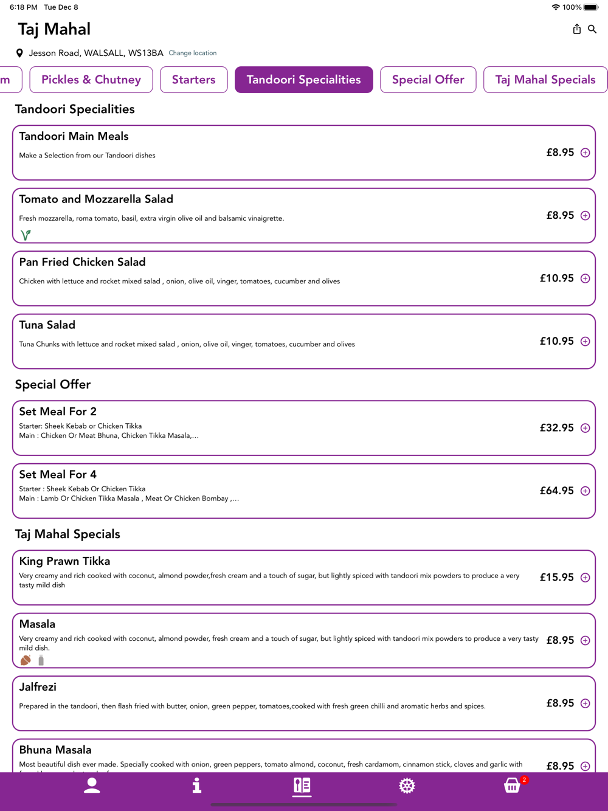Open the account profile icon
Screen dimensions: 608x811
[92, 785]
